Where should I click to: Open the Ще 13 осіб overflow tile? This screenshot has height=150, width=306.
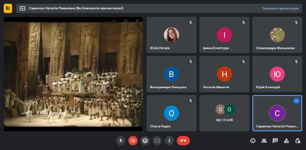[x=224, y=113]
